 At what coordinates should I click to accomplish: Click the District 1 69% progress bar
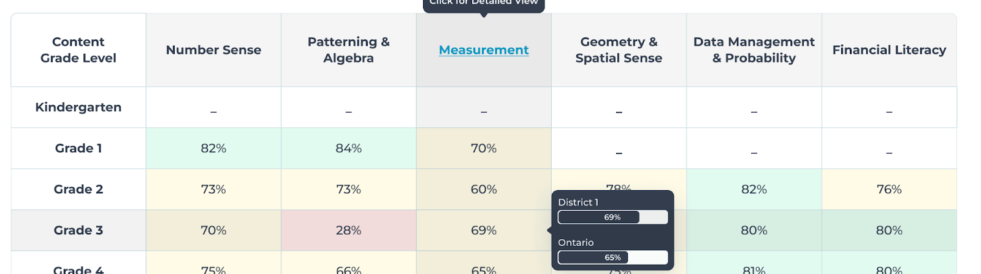pos(613,217)
